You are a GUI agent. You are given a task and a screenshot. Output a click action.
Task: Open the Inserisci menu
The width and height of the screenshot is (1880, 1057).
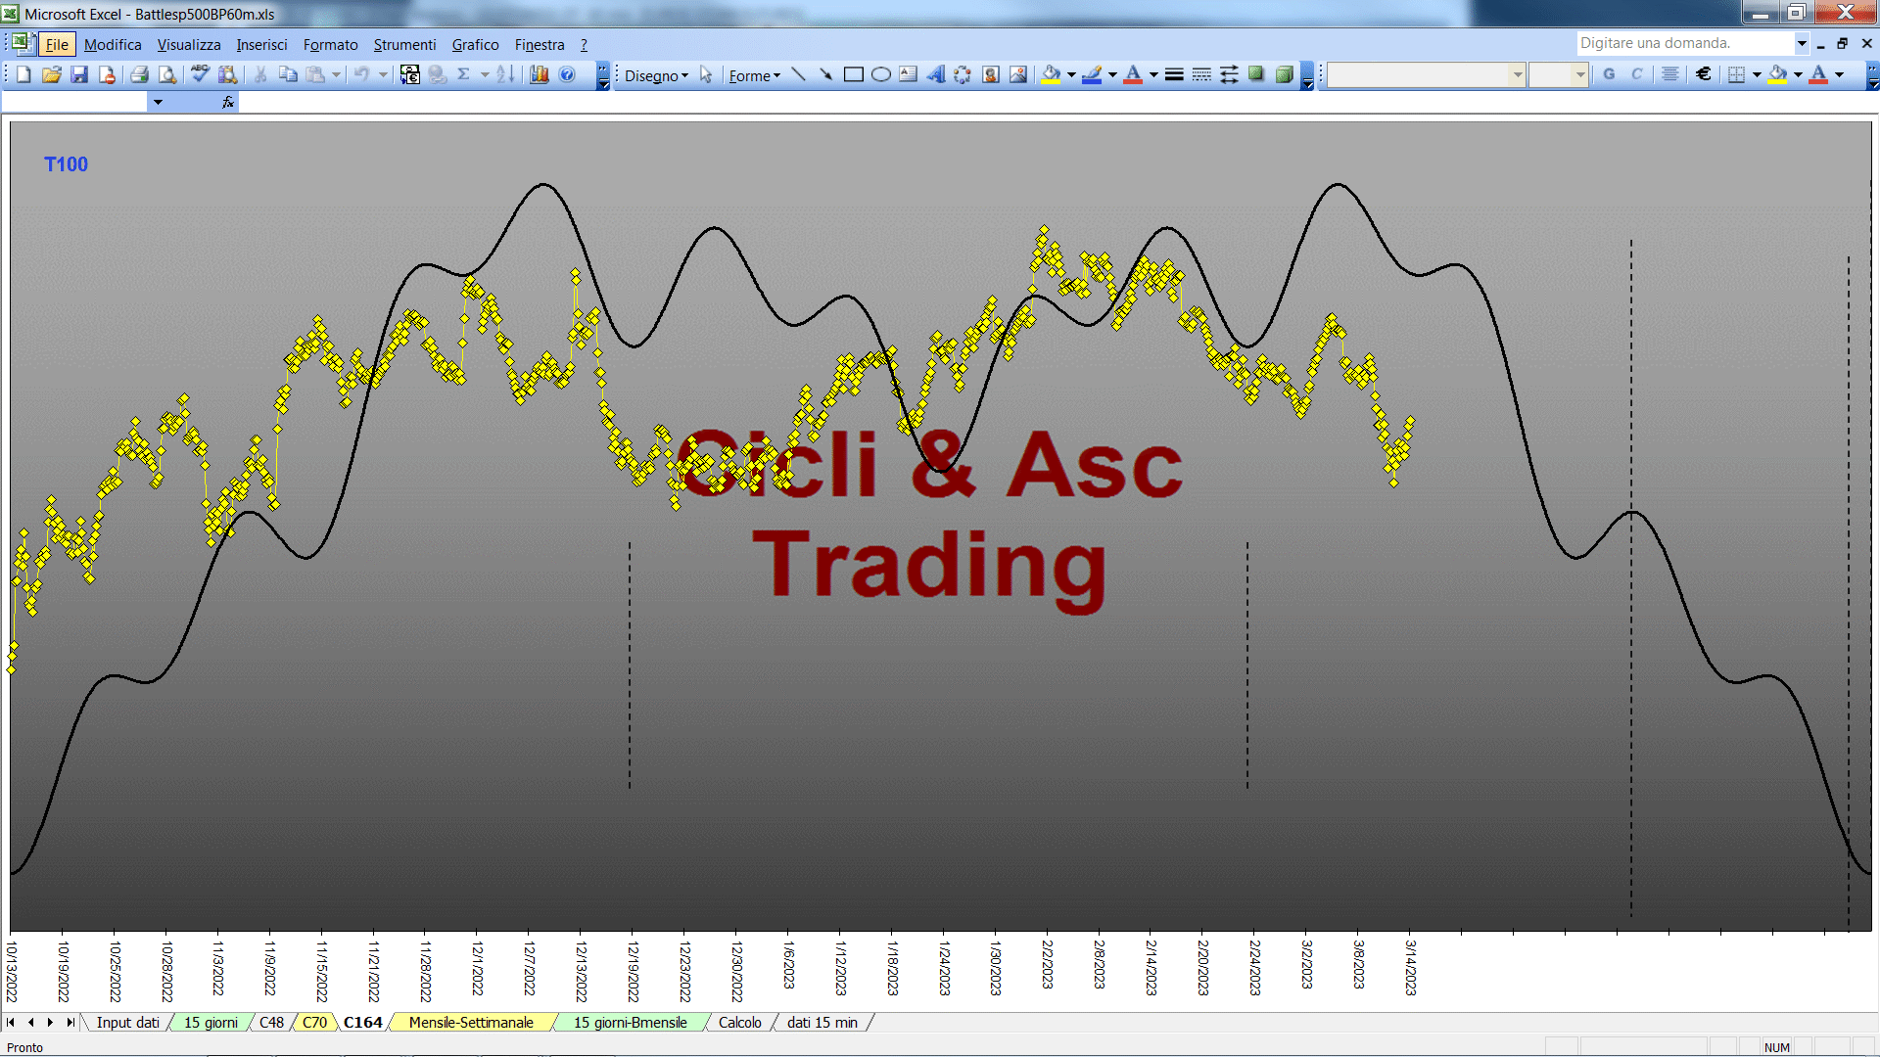[261, 45]
